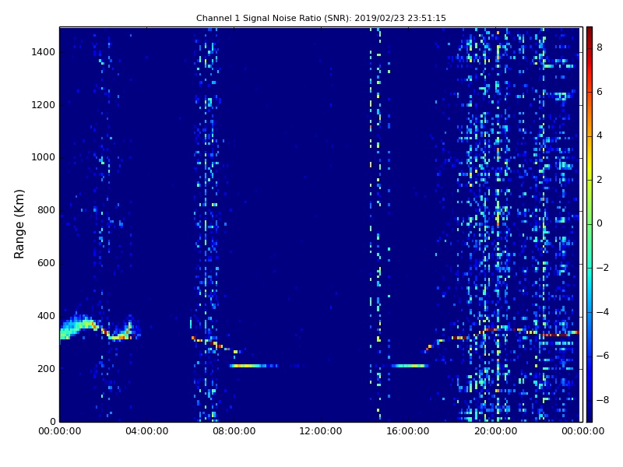
Task: Click the colorbar label 8
Action: click(x=600, y=47)
